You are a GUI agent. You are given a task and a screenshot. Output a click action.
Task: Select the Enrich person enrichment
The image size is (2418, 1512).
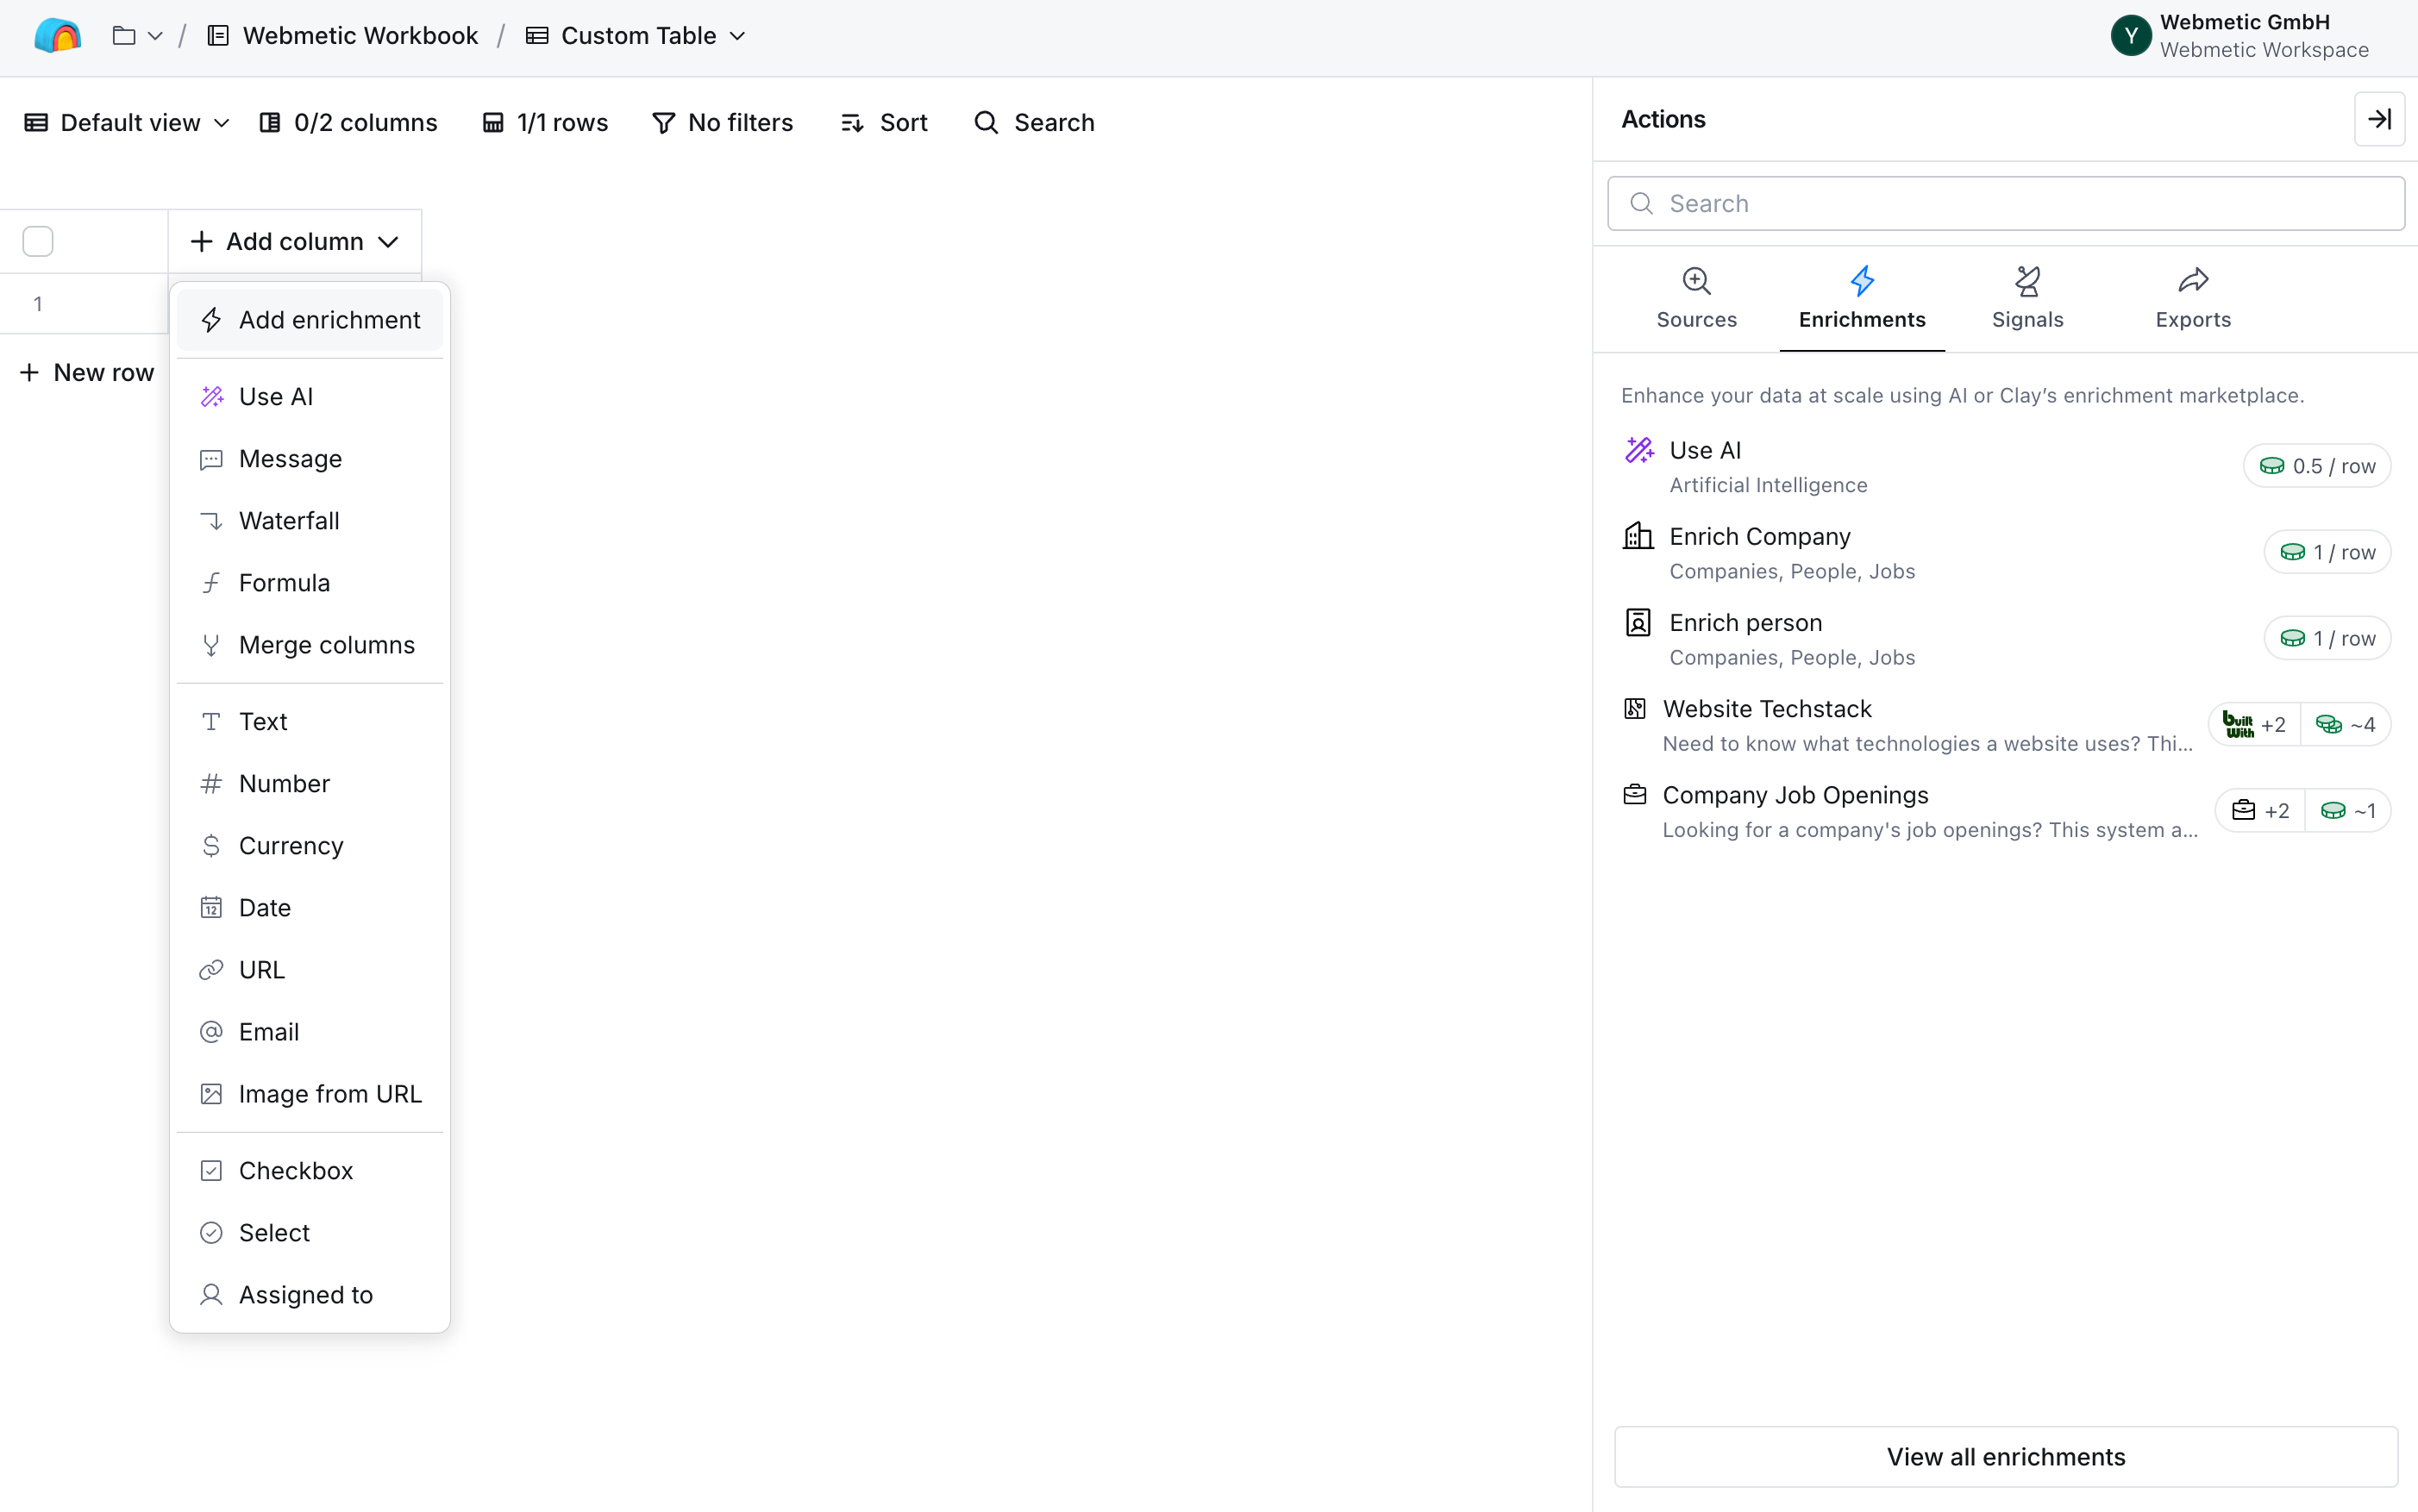(x=2006, y=639)
